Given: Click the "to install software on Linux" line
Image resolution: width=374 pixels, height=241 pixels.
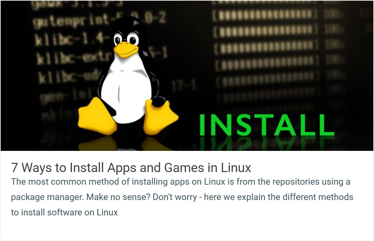Looking at the screenshot, I should click(64, 212).
